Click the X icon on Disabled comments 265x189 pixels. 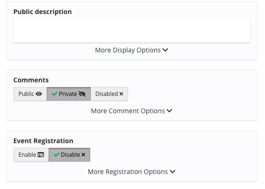(x=121, y=94)
